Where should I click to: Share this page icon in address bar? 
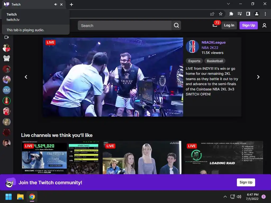click(212, 14)
